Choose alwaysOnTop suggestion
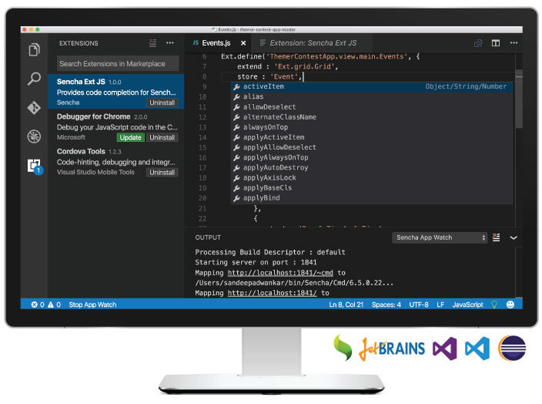The height and width of the screenshot is (404, 542). coord(372,127)
